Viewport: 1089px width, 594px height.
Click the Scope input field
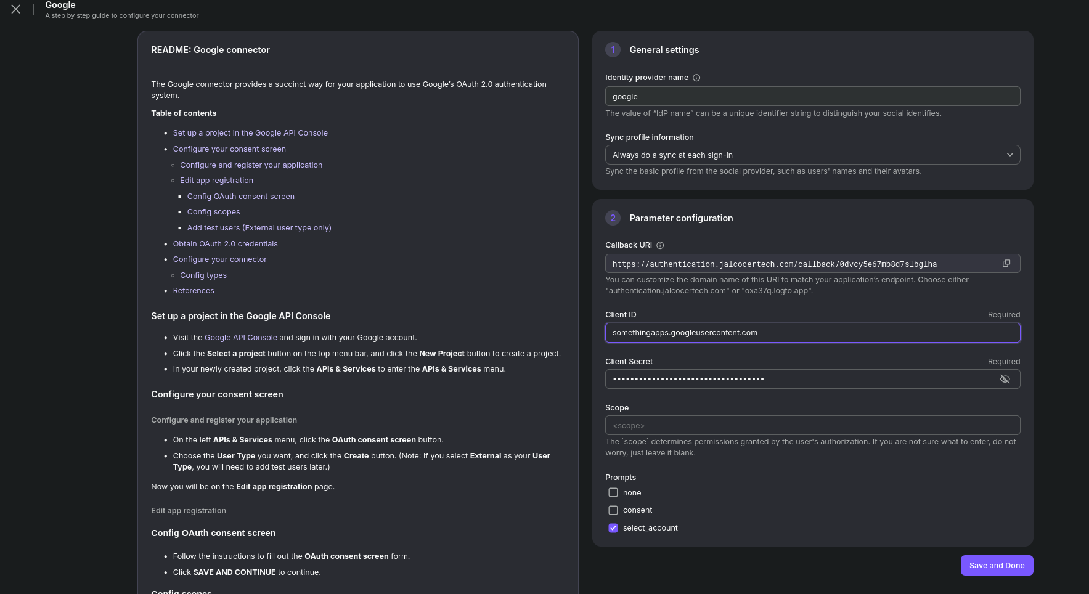point(812,425)
